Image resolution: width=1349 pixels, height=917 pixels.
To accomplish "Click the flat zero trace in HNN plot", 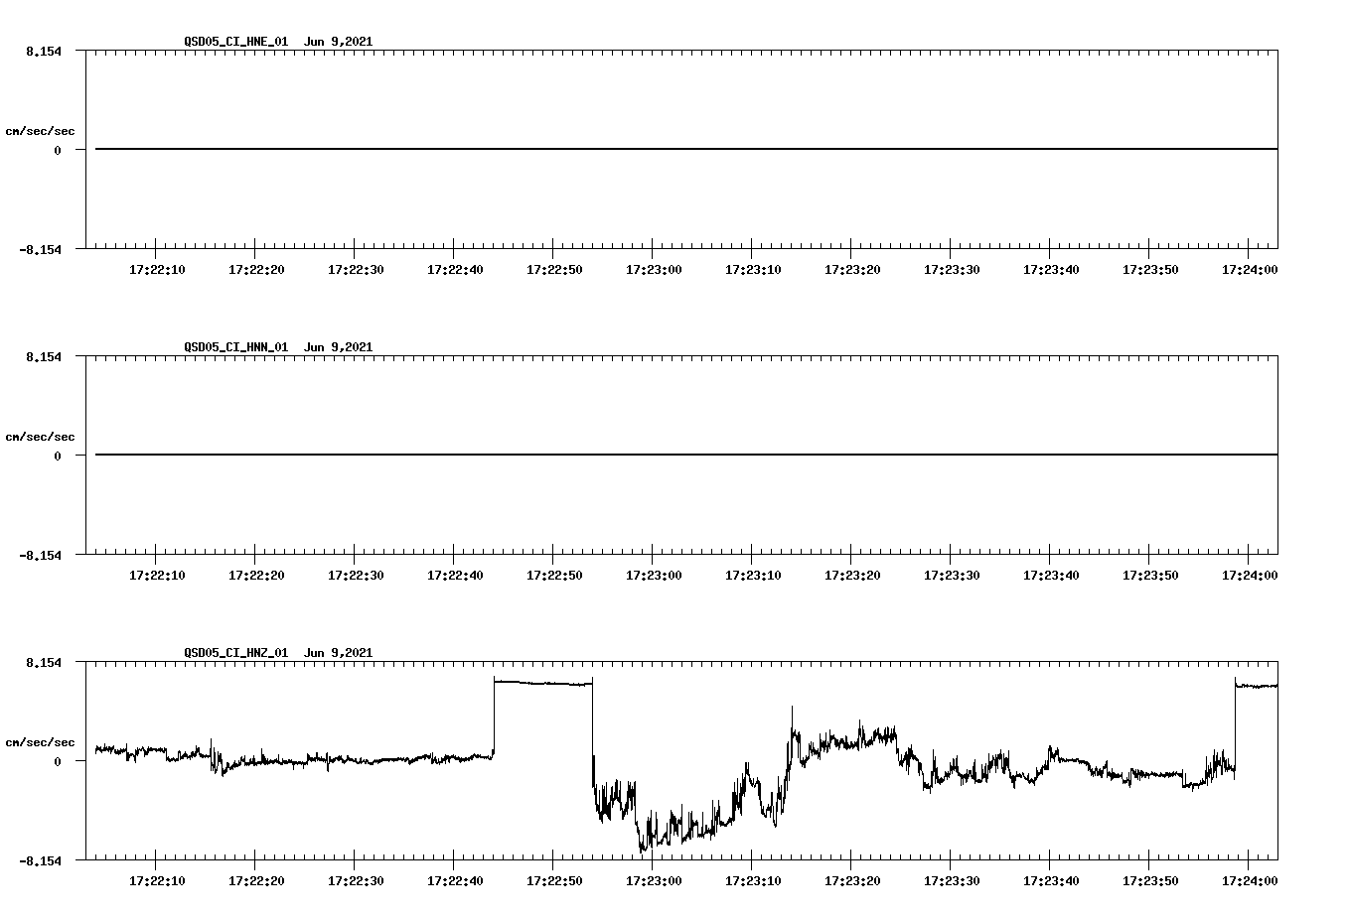I will point(686,455).
